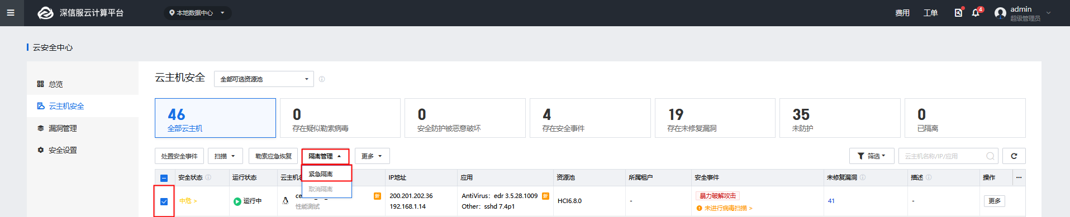The width and height of the screenshot is (1070, 217).
Task: Select the 46 全部云主机 summary card
Action: tap(215, 118)
